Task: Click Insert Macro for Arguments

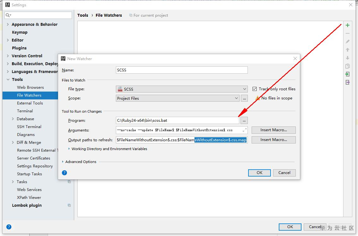Action: pyautogui.click(x=273, y=130)
